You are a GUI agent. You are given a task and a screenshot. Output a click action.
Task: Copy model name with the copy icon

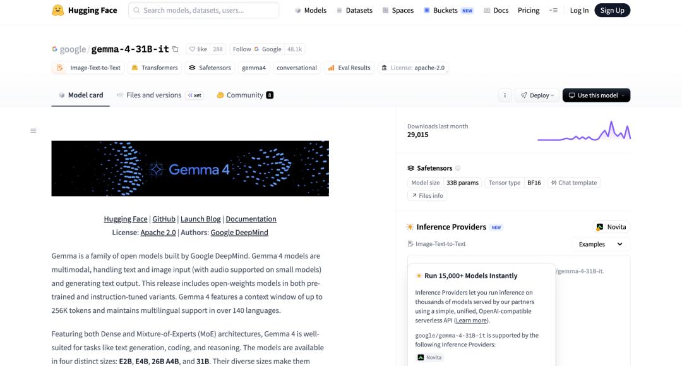click(x=176, y=49)
